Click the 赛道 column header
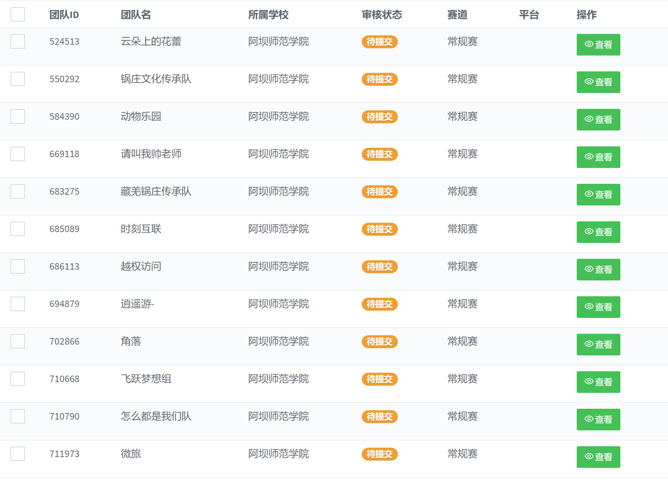668x492 pixels. point(457,15)
